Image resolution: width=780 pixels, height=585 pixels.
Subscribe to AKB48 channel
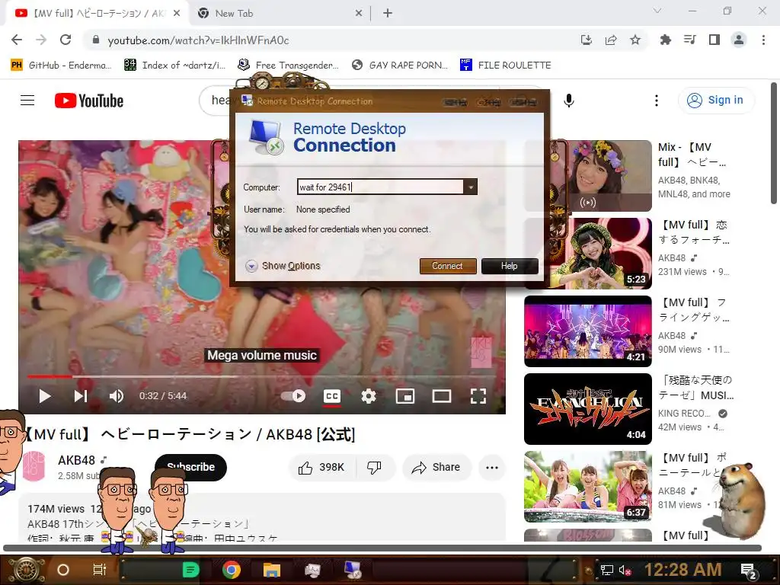coord(190,467)
